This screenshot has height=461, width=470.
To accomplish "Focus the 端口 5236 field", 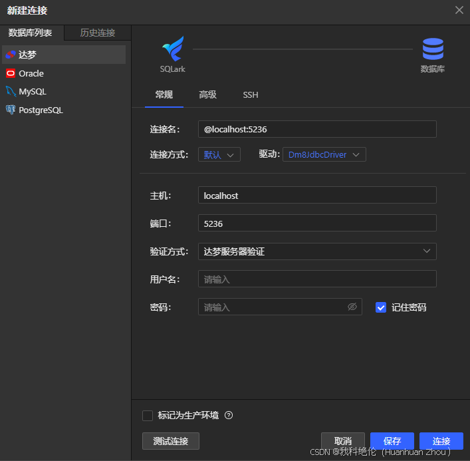I will (x=317, y=223).
